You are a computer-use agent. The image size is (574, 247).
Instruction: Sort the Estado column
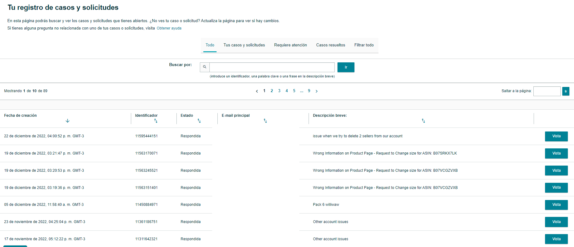pyautogui.click(x=199, y=121)
